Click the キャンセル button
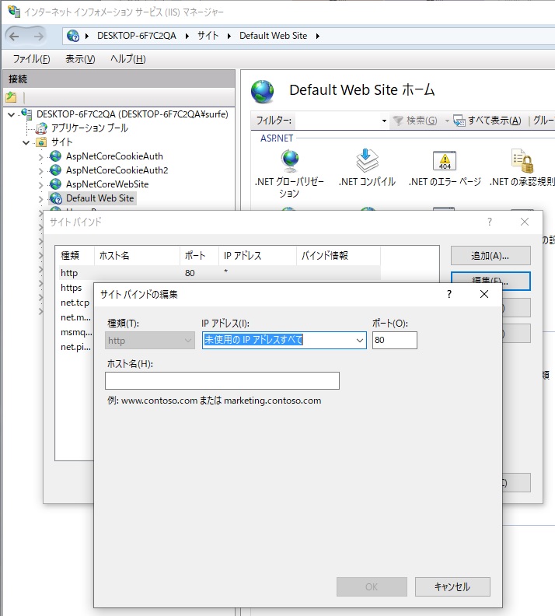555x616 pixels. pyautogui.click(x=452, y=586)
